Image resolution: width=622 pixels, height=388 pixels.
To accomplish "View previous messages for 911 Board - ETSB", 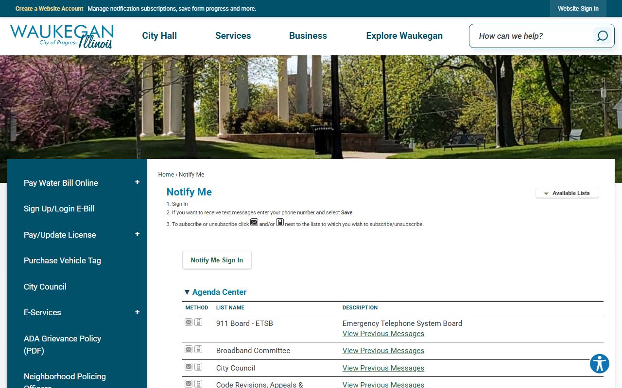I will 383,334.
